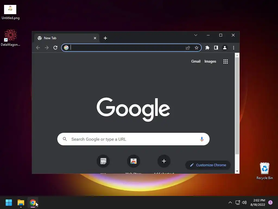This screenshot has width=278, height=209.
Task: Click the Google icon in address bar
Action: pos(66,48)
